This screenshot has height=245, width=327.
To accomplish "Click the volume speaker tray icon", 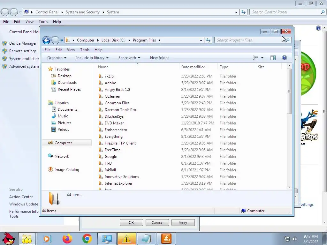I will tap(295, 239).
